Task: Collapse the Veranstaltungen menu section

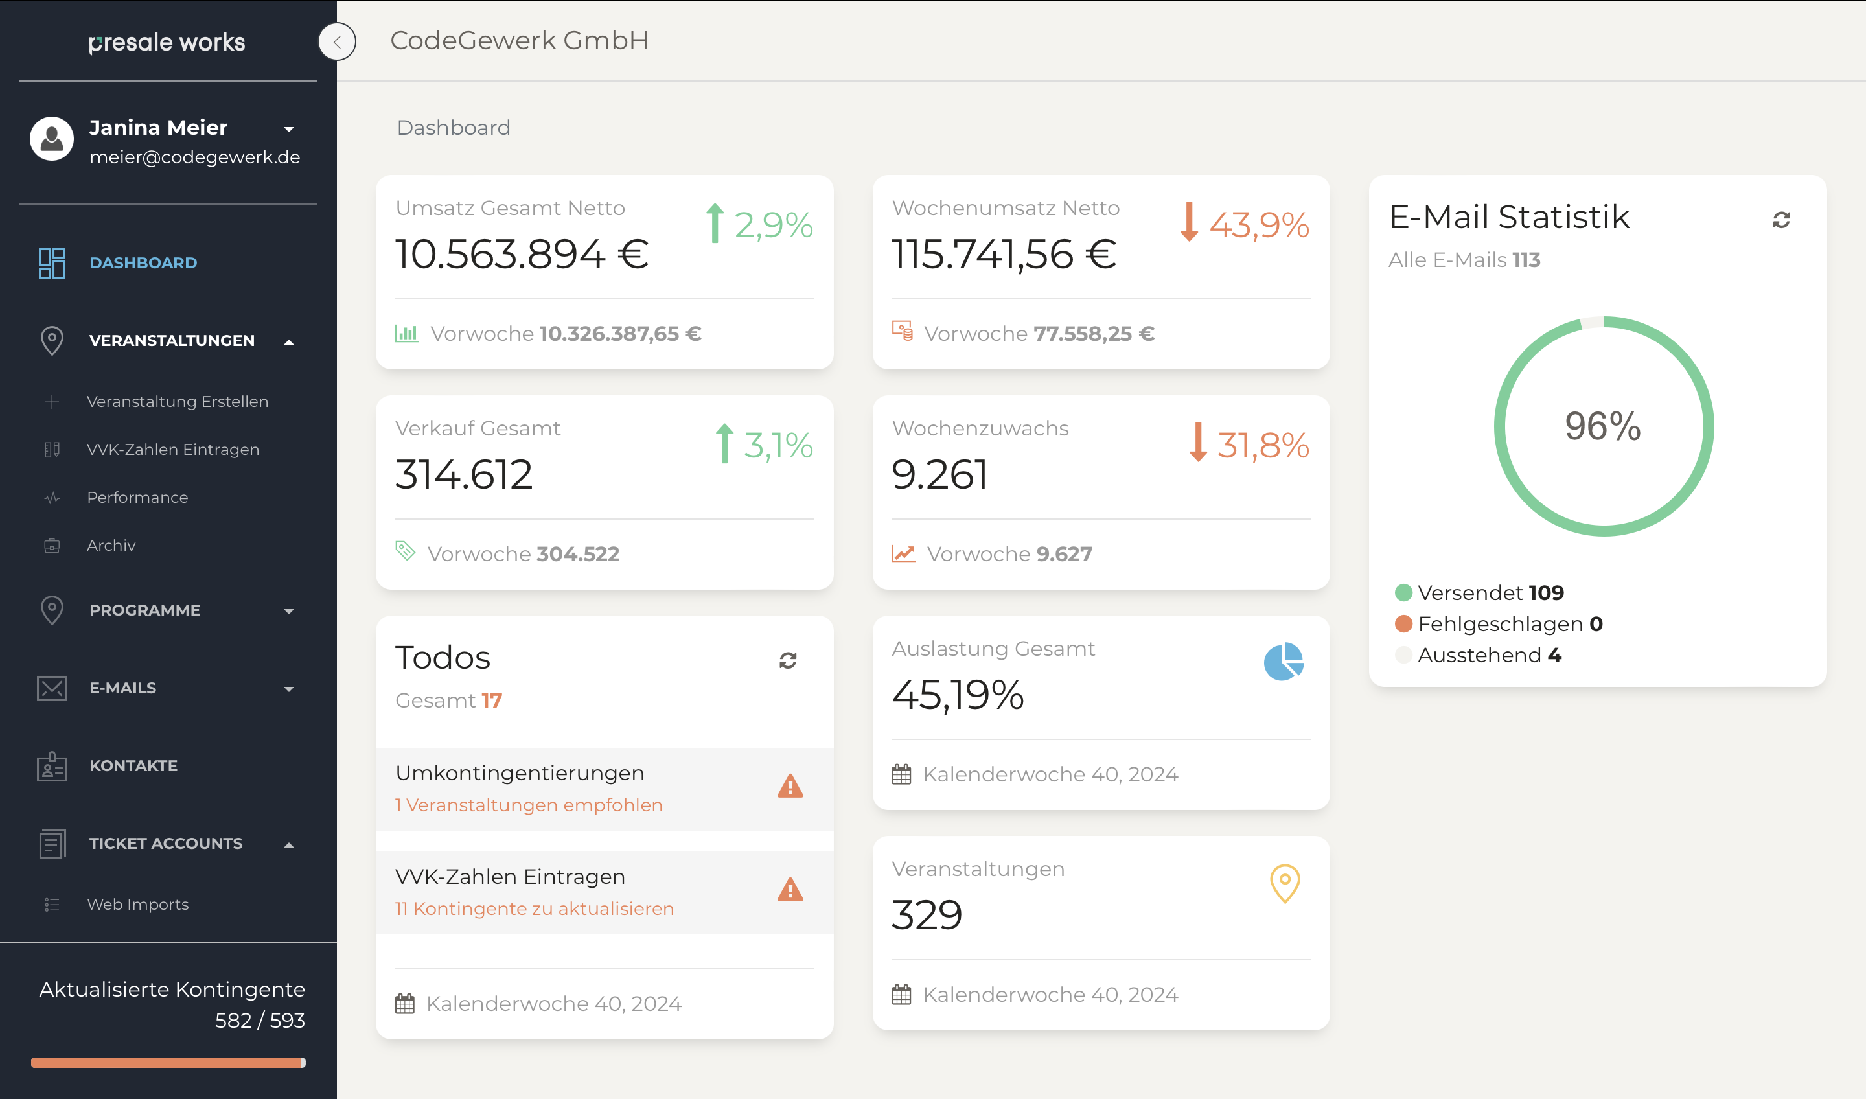Action: pos(289,341)
